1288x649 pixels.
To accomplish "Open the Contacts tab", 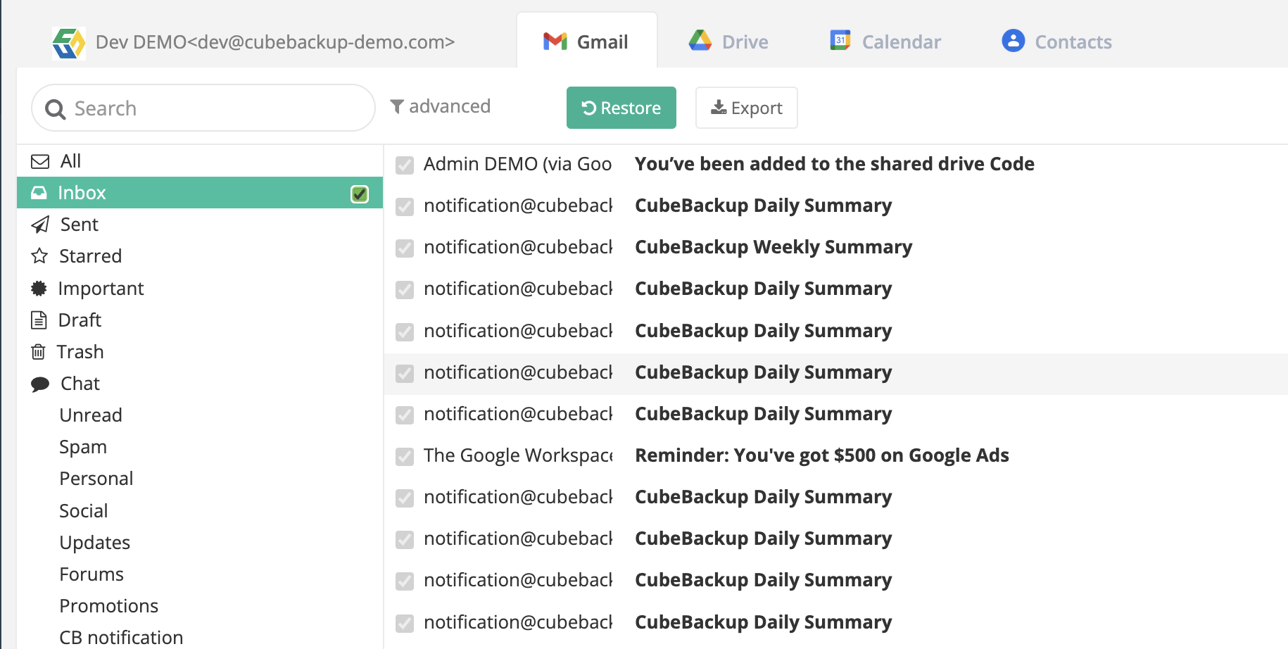I will [x=1056, y=42].
